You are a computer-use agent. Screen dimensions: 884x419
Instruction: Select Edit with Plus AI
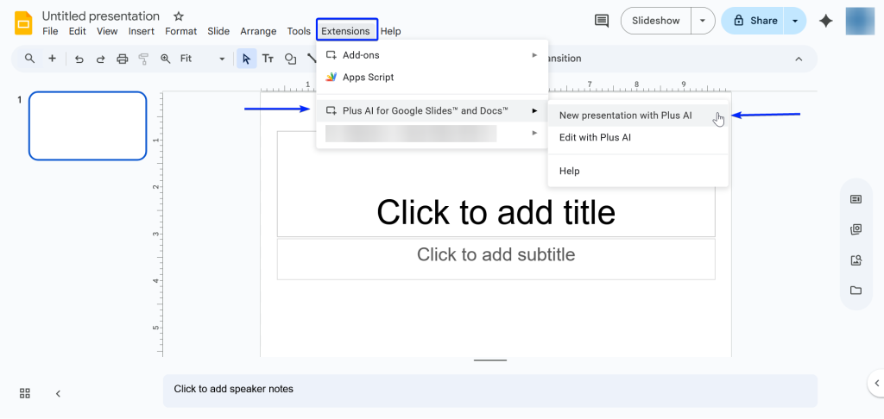tap(595, 137)
